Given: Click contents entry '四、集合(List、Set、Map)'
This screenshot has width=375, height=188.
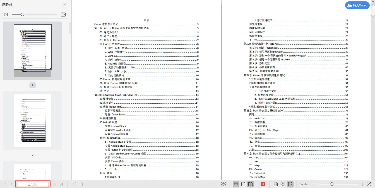Looking at the screenshot, I should coord(299,130).
